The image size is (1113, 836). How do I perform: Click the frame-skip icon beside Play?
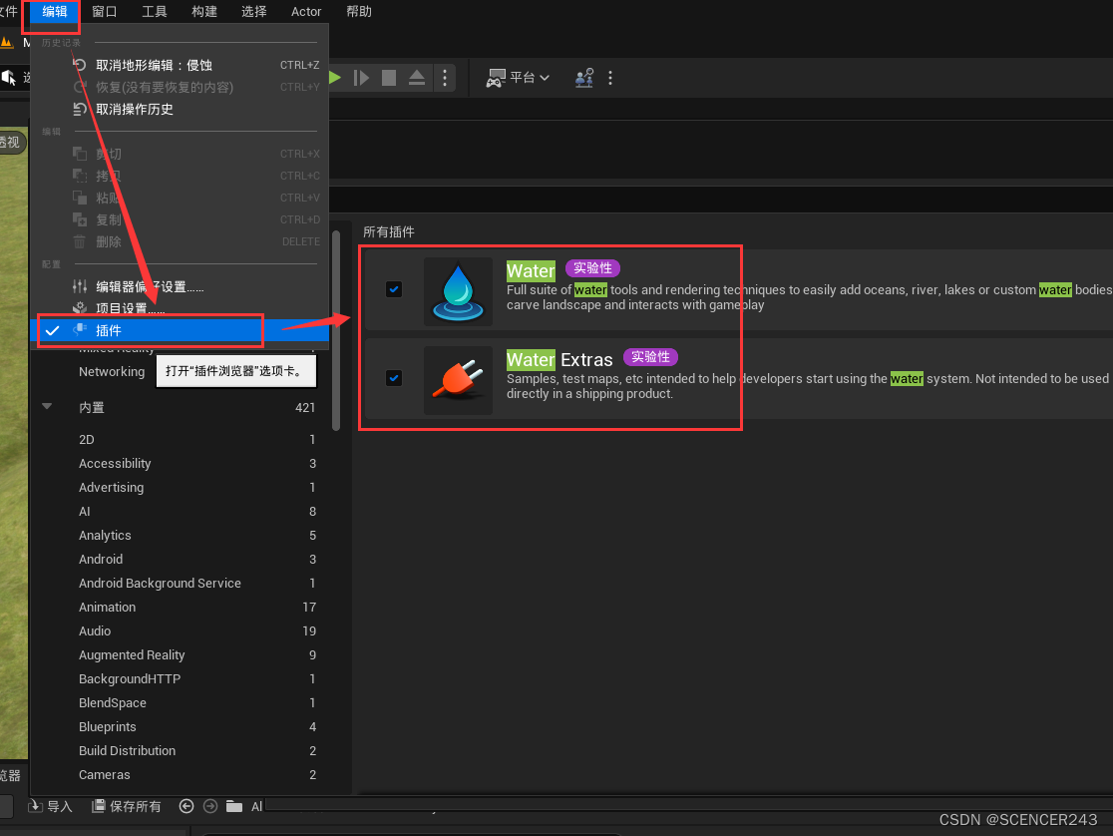click(362, 78)
